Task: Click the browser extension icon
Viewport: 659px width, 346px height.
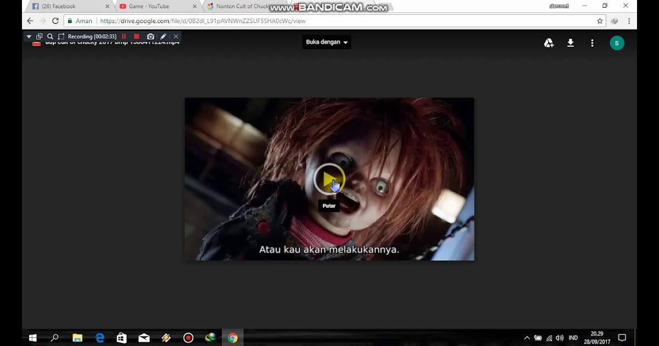Action: [615, 21]
